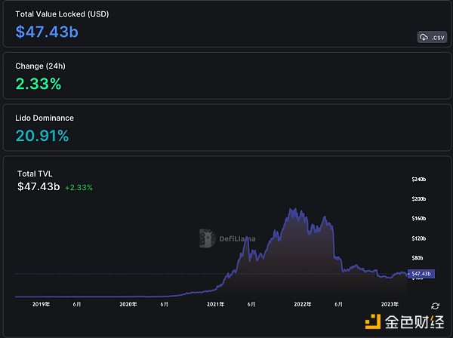Click the 2021年 x-axis label
Viewport: 453px width, 338px height.
[216, 304]
